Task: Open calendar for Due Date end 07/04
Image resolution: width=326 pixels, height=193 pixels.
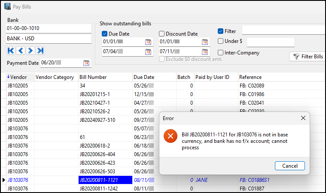Action: (148, 51)
